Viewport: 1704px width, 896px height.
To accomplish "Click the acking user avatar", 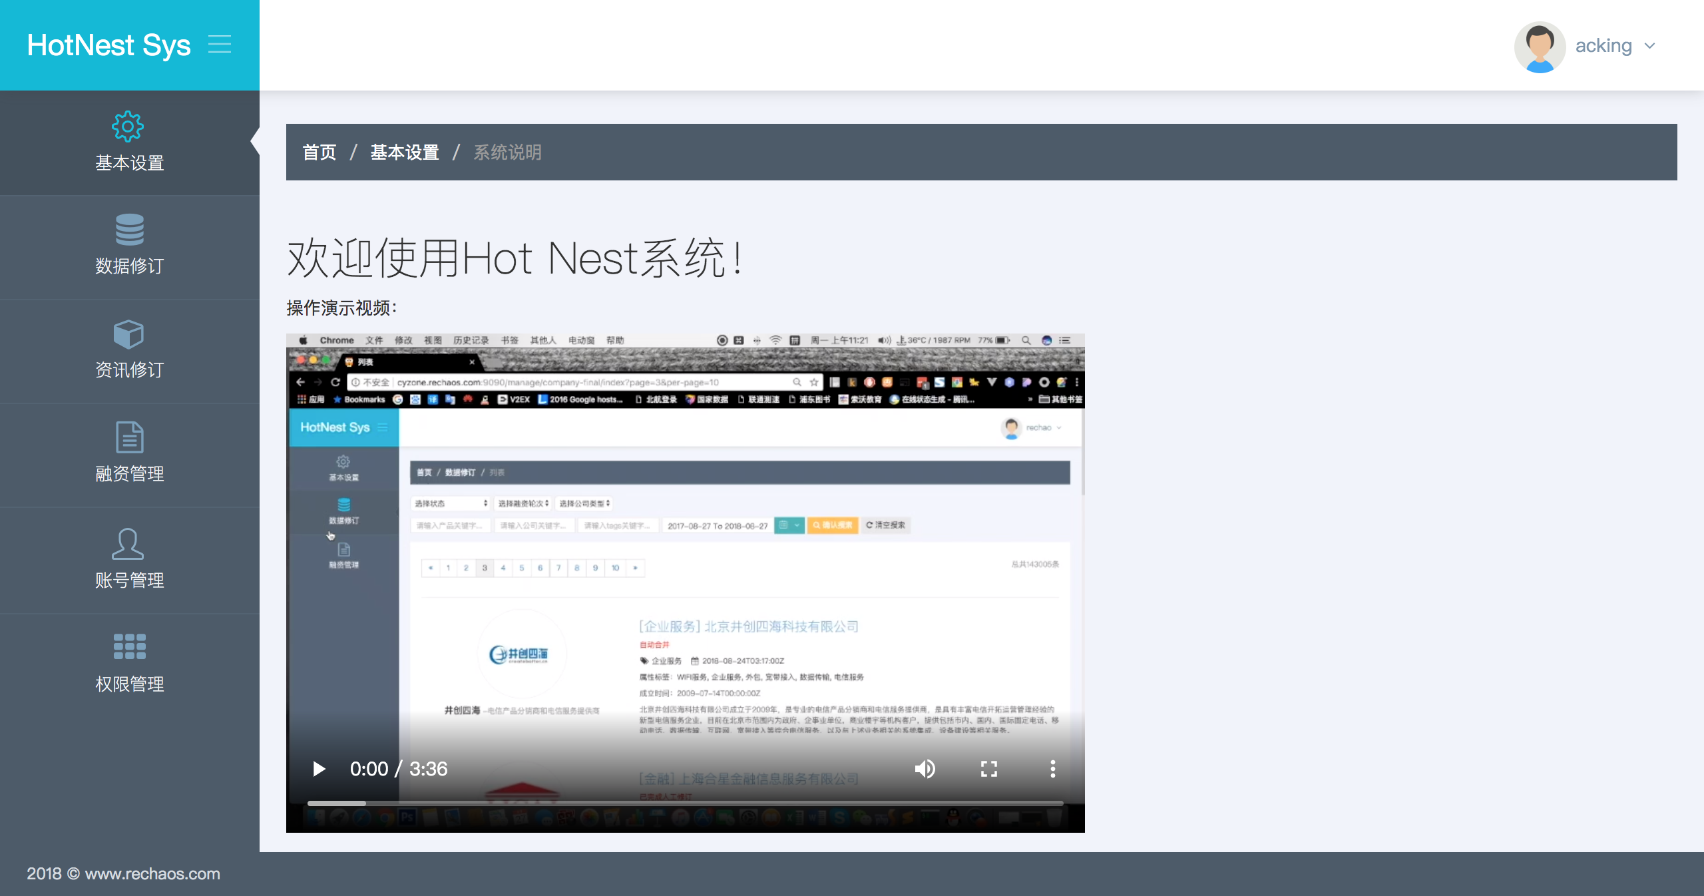I will click(x=1540, y=47).
